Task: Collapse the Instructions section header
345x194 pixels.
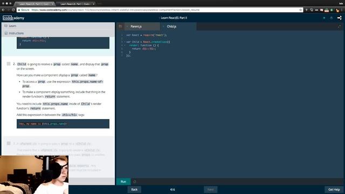Action: 58,33
